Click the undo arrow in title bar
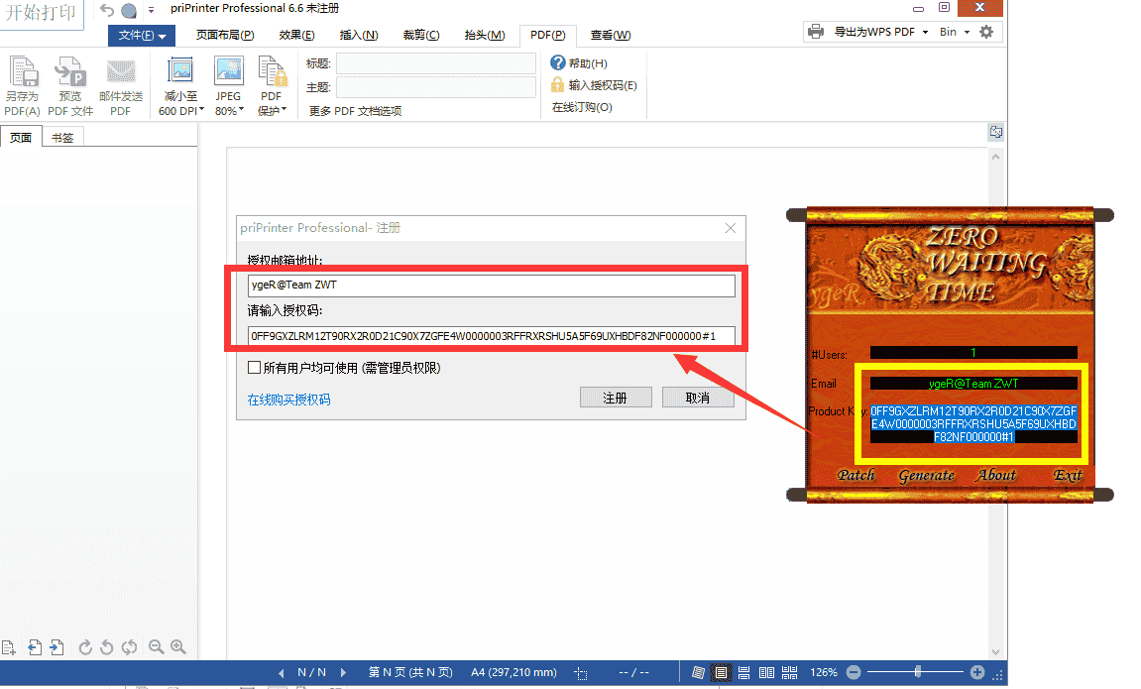This screenshot has width=1141, height=689. [x=107, y=10]
